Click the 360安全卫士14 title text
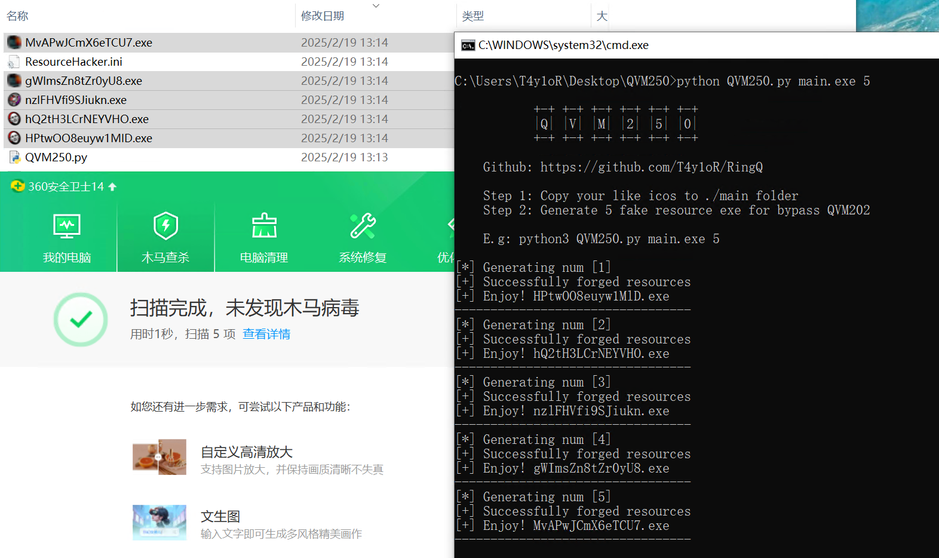 point(66,187)
